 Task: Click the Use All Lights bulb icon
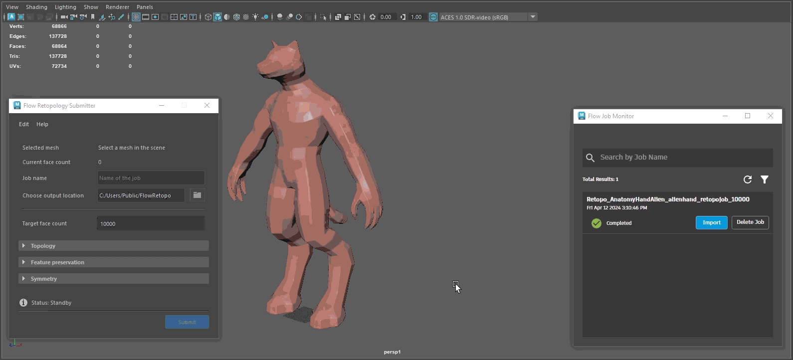[255, 17]
